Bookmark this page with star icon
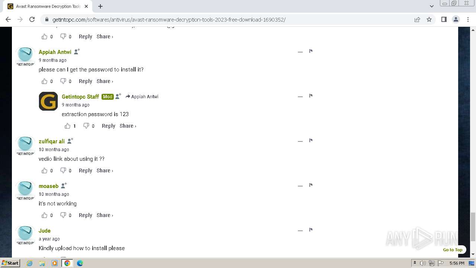 429,19
